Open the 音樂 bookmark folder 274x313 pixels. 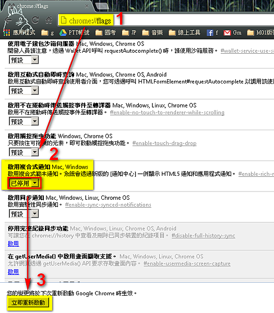(x=152, y=32)
